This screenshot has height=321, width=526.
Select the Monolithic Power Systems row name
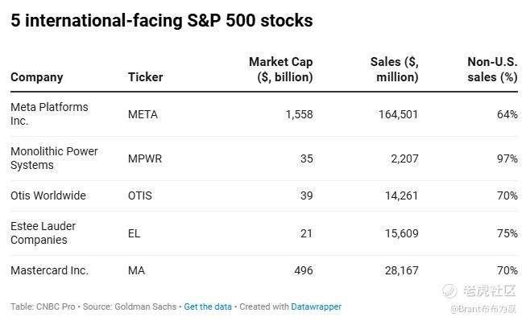coord(54,158)
